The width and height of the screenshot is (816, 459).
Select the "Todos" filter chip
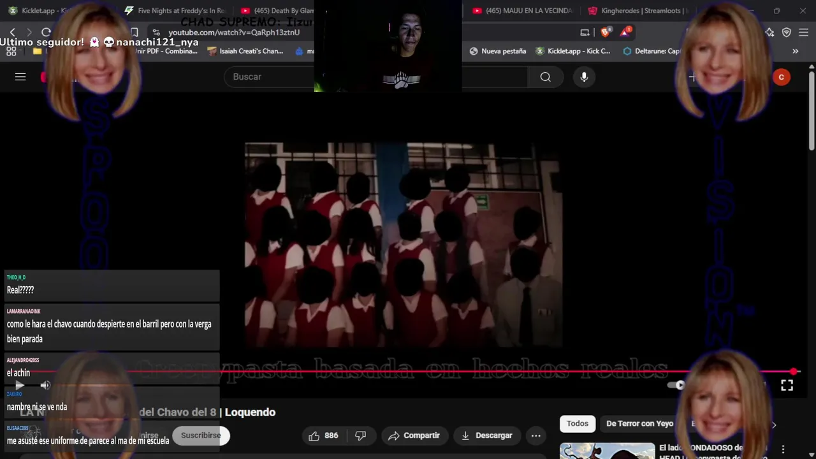(578, 423)
